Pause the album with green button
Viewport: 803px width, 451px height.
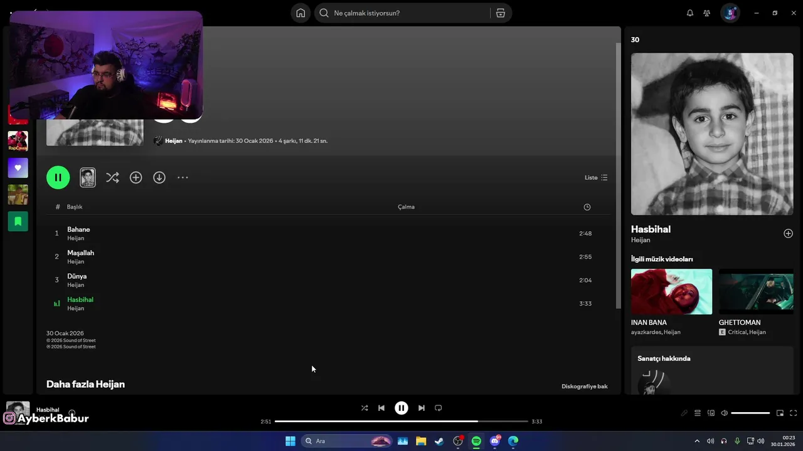point(58,177)
